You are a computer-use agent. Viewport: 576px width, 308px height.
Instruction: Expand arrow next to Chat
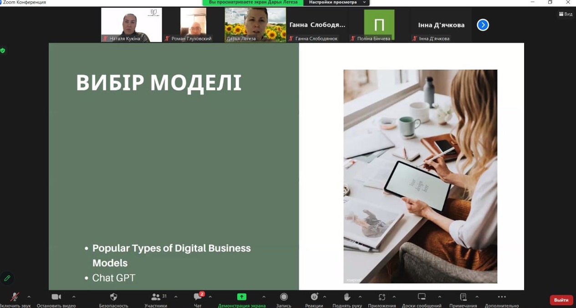210,297
